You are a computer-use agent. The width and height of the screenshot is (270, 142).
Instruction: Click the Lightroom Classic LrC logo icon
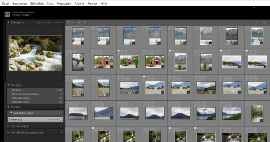(x=7, y=14)
